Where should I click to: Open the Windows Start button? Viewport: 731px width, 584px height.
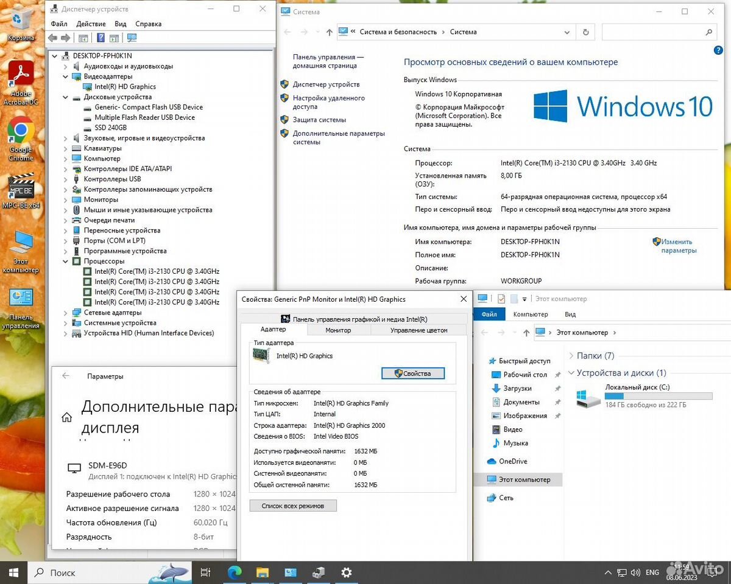click(x=13, y=572)
